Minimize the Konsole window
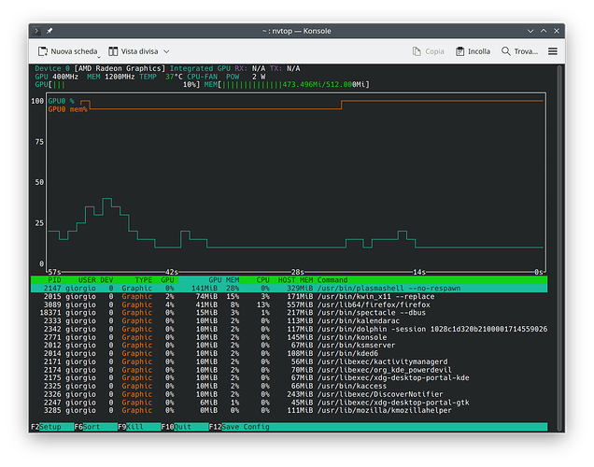594x467 pixels. 530,31
